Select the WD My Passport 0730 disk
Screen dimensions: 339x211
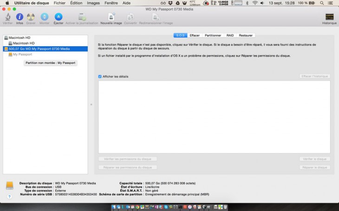[x=39, y=49]
